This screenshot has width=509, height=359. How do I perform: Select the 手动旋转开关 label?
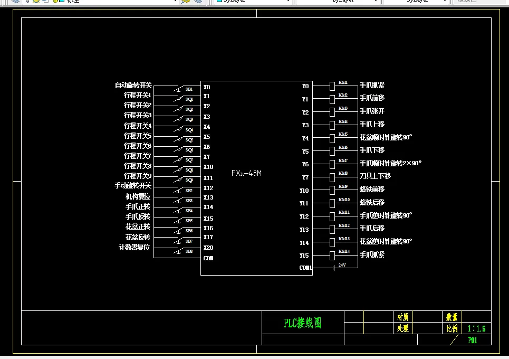(x=133, y=185)
